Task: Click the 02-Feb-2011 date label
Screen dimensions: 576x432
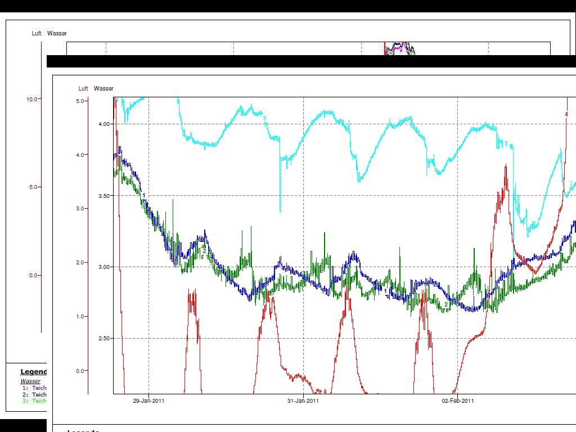Action: pyautogui.click(x=457, y=401)
